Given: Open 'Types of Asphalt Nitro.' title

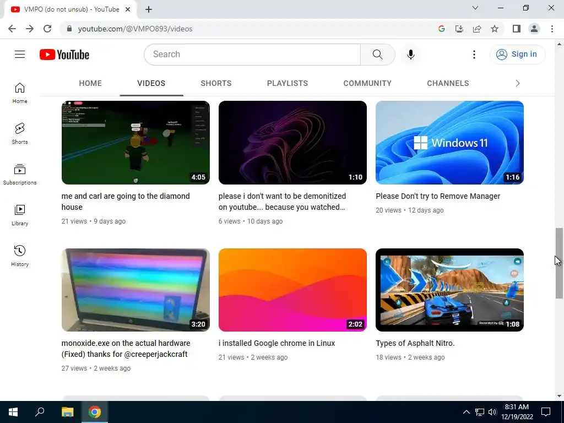Looking at the screenshot, I should [415, 343].
